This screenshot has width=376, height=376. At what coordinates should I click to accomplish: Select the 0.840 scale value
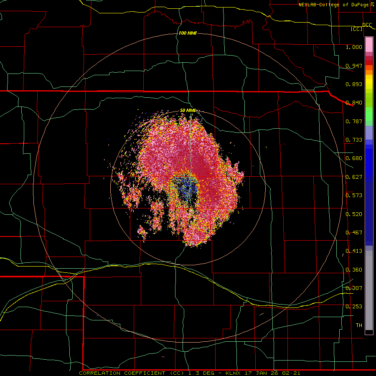pyautogui.click(x=354, y=103)
